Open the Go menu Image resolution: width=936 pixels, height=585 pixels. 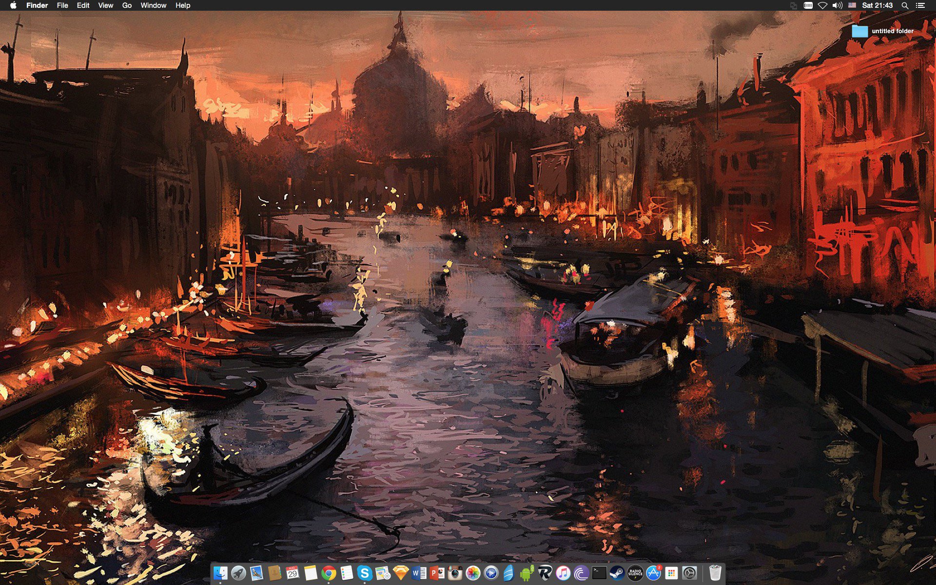127,5
